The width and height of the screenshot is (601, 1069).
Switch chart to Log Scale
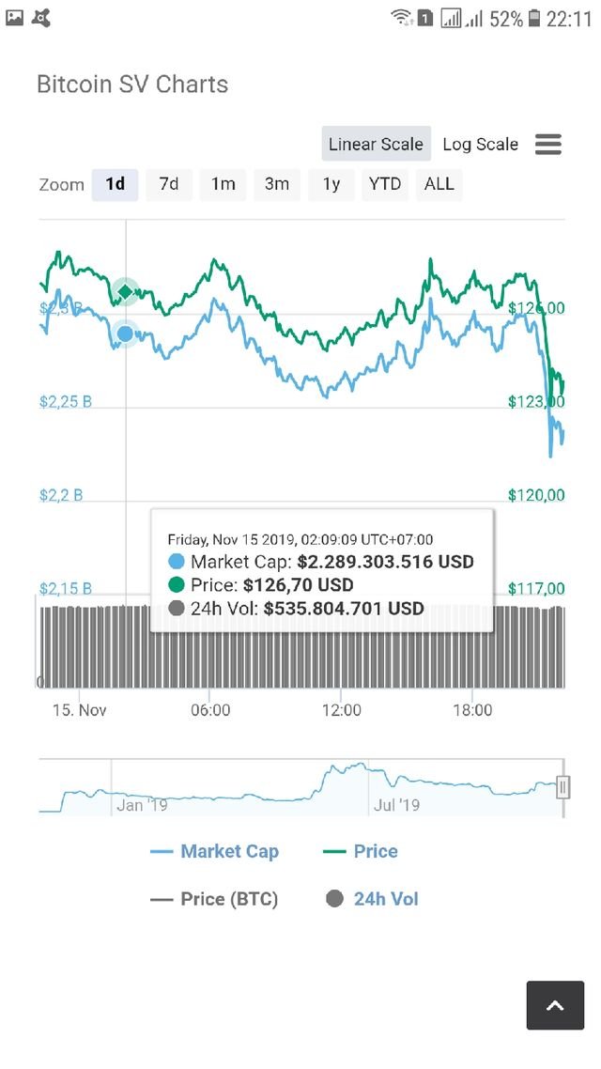pyautogui.click(x=480, y=145)
